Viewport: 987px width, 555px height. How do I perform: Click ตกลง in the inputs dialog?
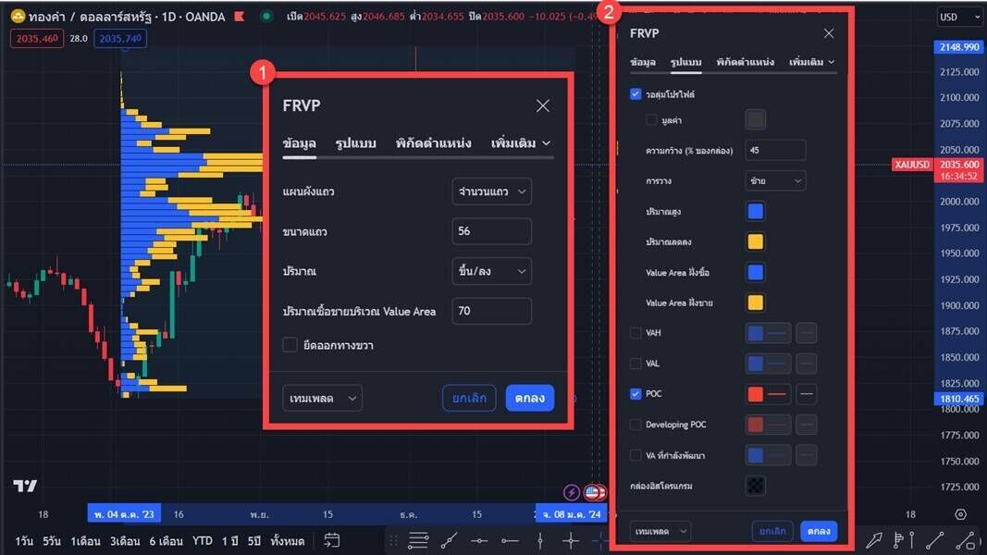[x=529, y=399]
